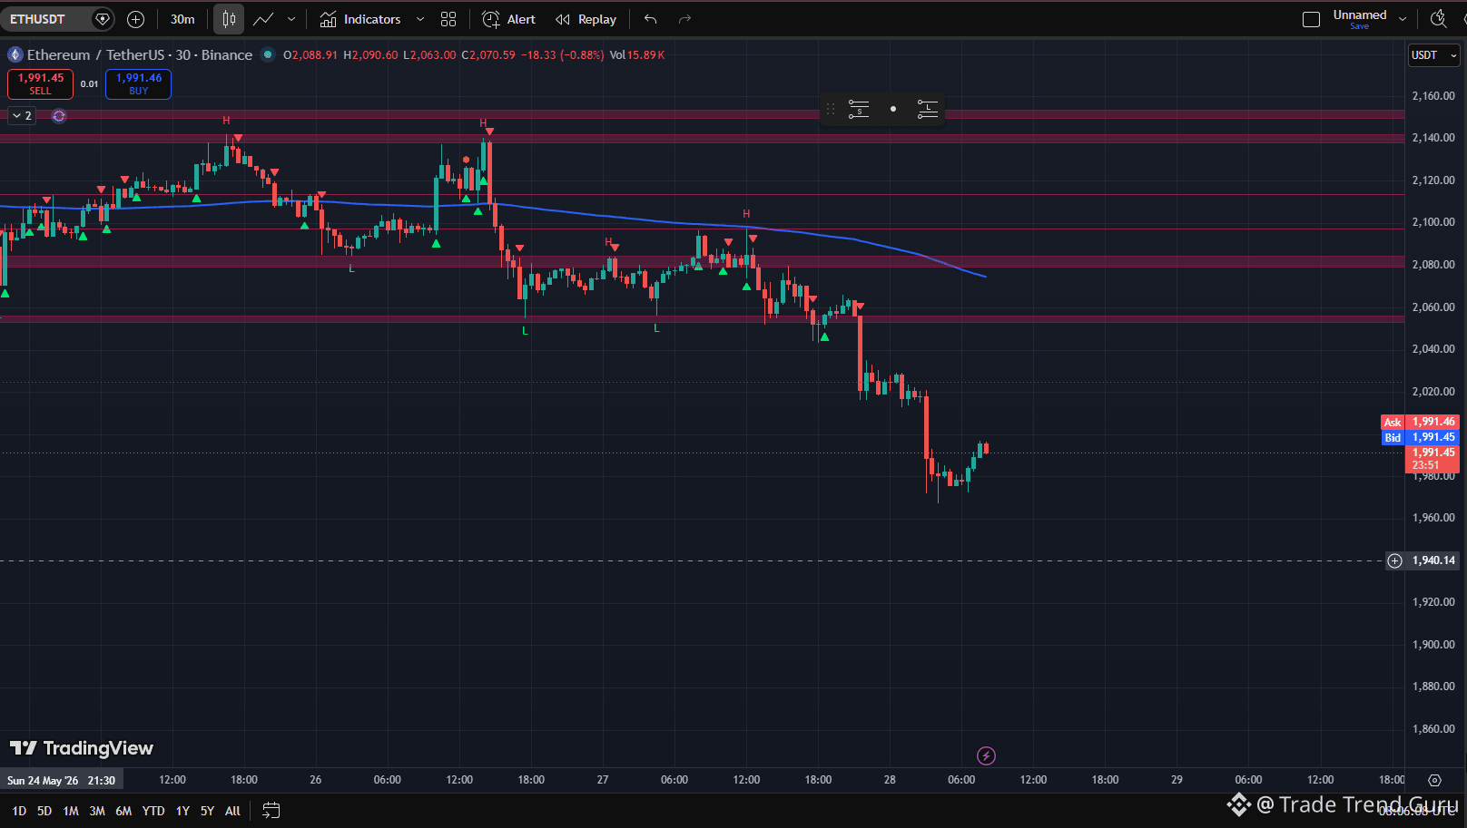
Task: Select the long position tool in floating toolbar
Action: point(928,109)
